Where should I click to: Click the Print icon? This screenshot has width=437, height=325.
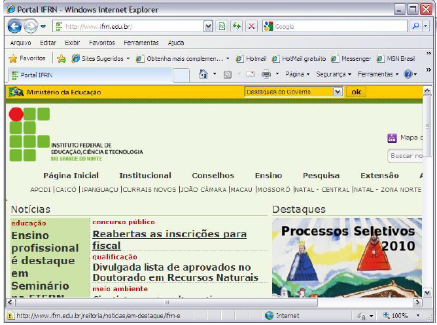[x=266, y=74]
